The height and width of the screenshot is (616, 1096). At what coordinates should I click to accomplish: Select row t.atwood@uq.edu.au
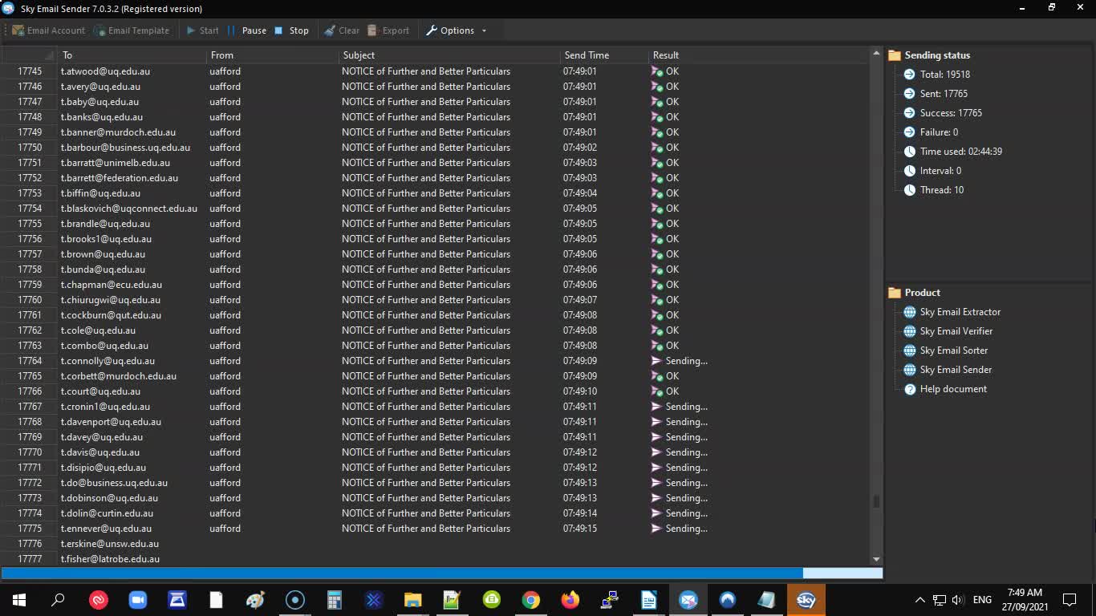(435, 71)
